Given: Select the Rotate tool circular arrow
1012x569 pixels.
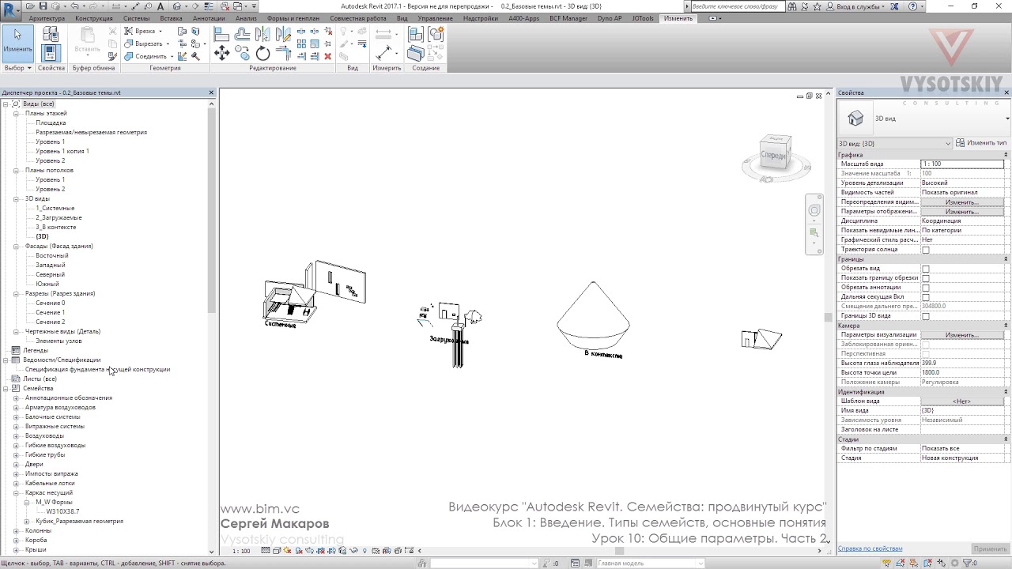Looking at the screenshot, I should pyautogui.click(x=263, y=54).
